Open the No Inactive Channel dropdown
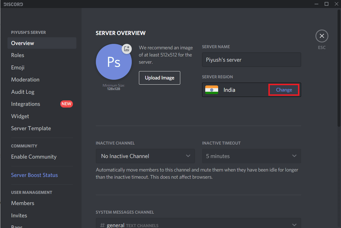This screenshot has width=341, height=228. click(x=145, y=156)
